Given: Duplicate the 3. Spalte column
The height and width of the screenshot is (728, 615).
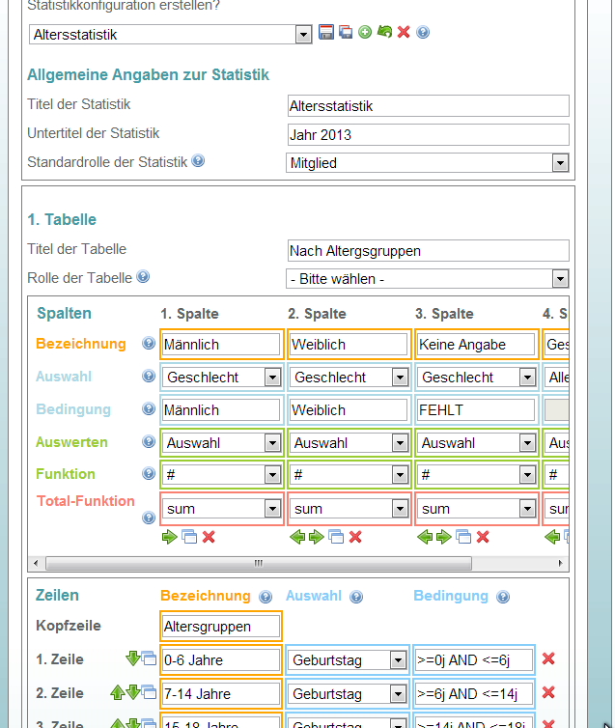Looking at the screenshot, I should [463, 537].
